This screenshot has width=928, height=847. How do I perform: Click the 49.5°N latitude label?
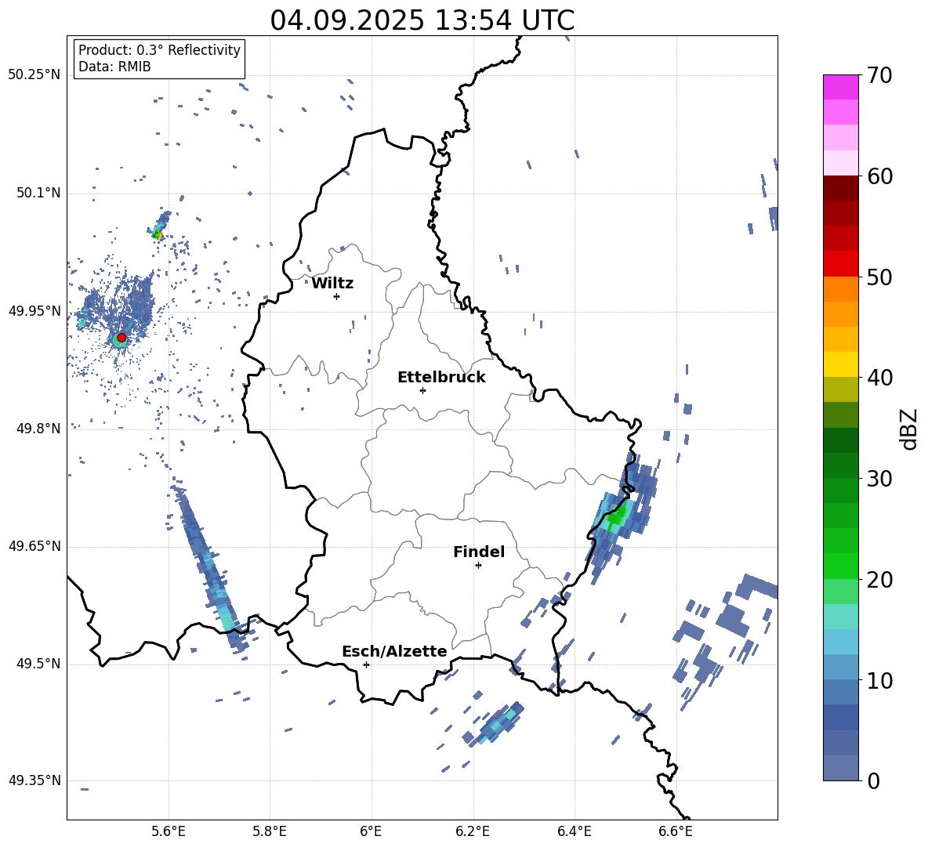coord(39,664)
